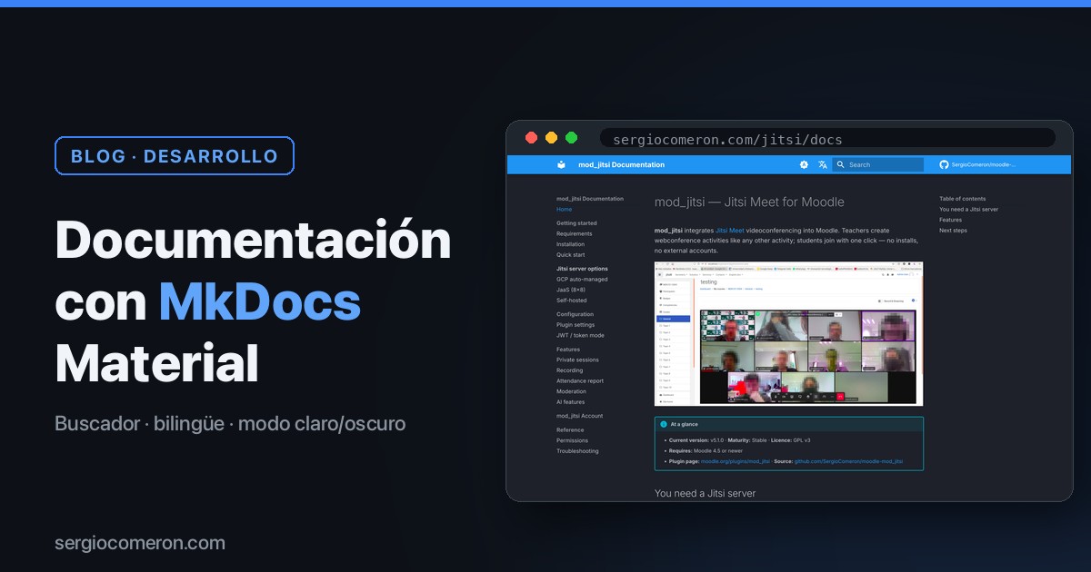Open Troubleshooting page in sidebar

[577, 450]
